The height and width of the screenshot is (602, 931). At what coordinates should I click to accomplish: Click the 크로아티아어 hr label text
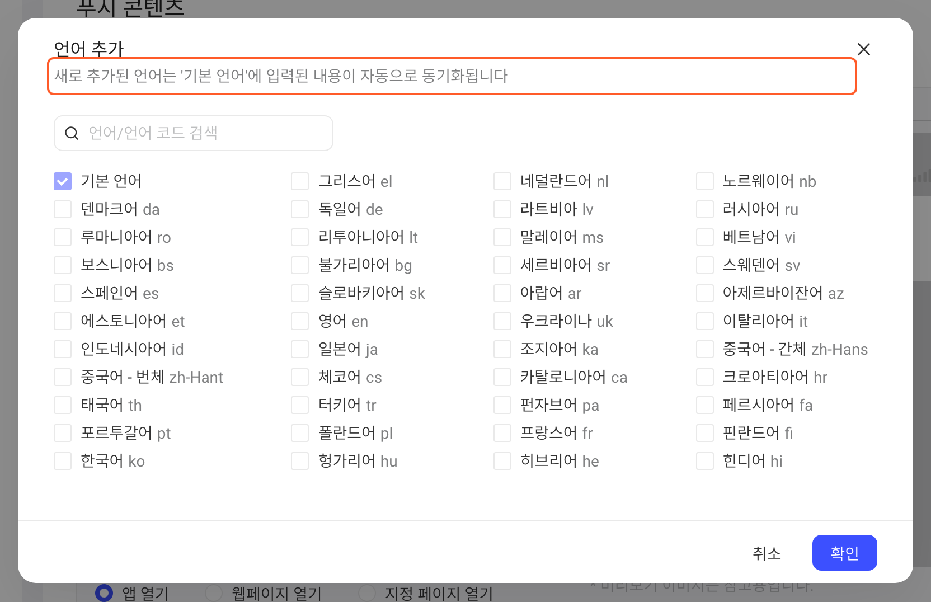pyautogui.click(x=775, y=377)
